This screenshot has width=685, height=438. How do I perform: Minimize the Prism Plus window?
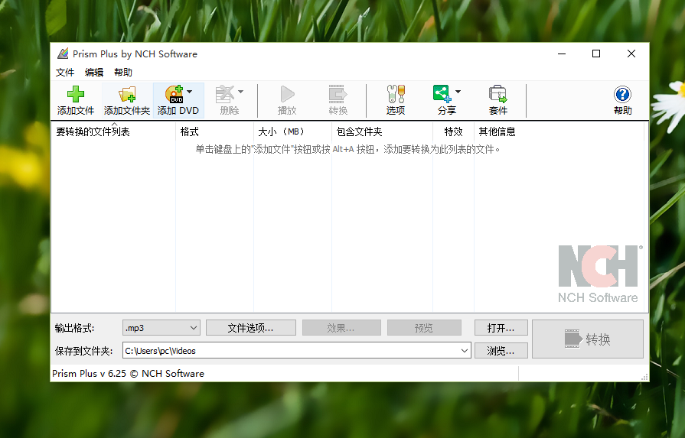(x=562, y=54)
